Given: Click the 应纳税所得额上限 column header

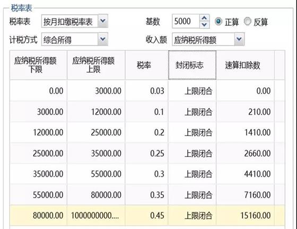Looking at the screenshot, I should (96, 65).
